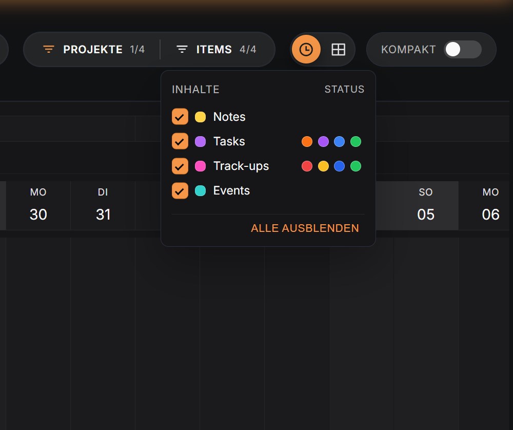Toggle orange status filter for Tasks
The height and width of the screenshot is (430, 513).
307,142
